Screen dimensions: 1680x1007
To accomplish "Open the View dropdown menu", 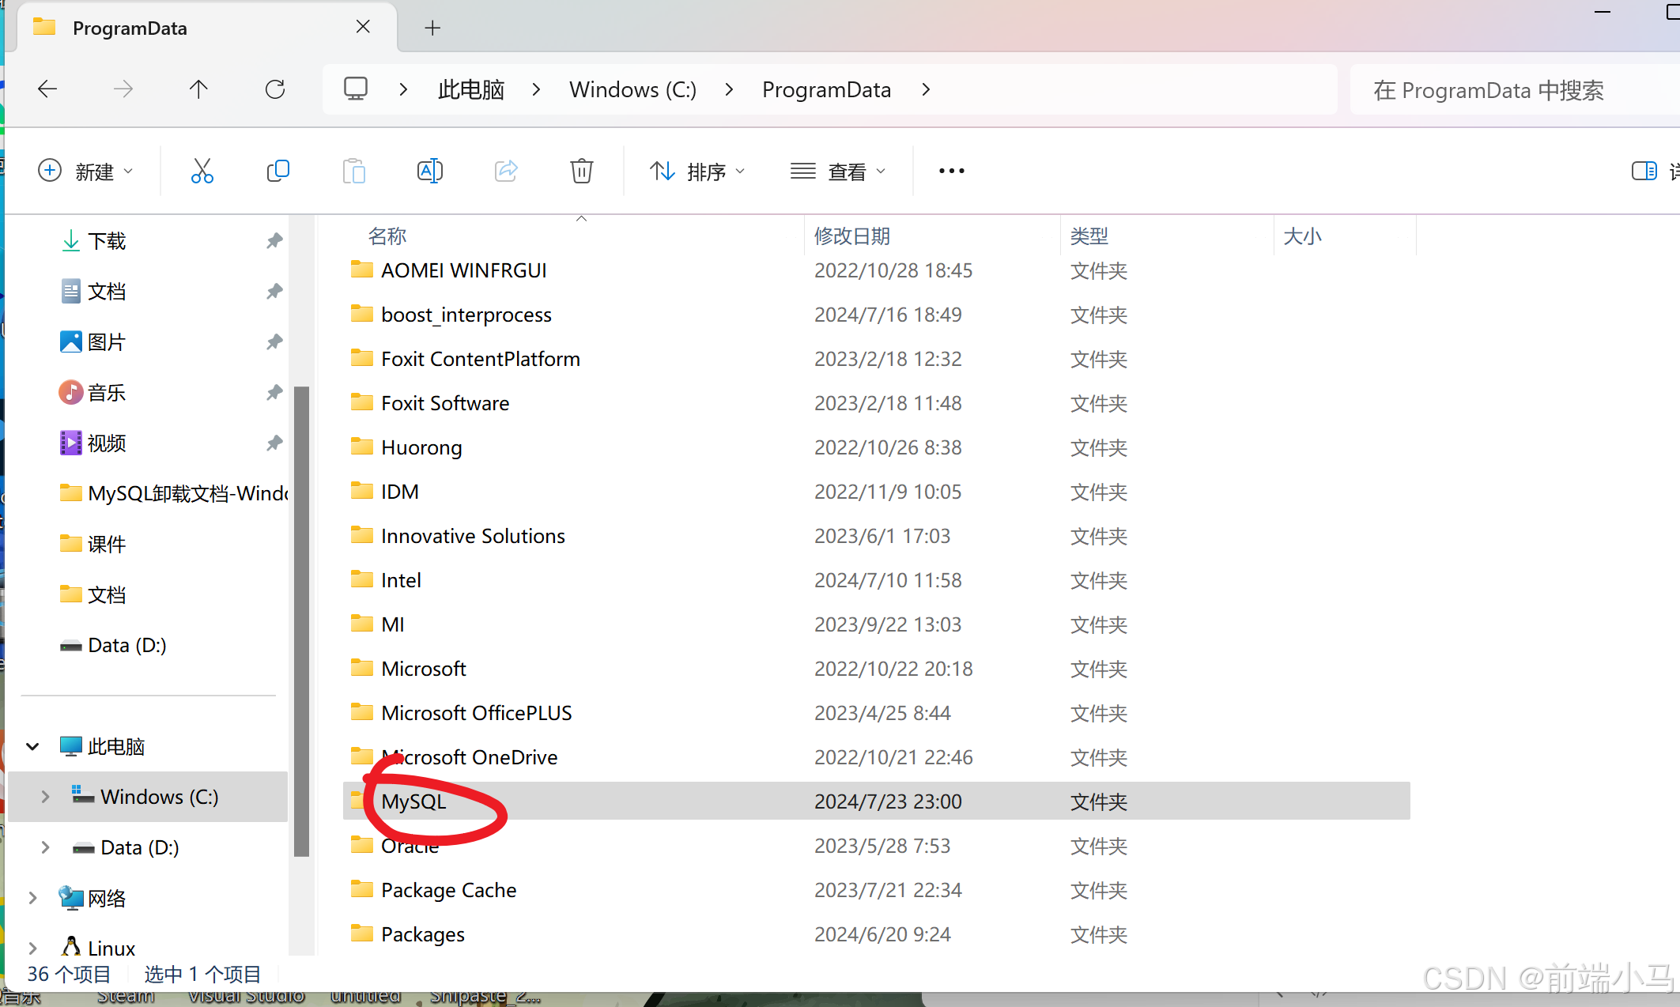I will coord(838,171).
